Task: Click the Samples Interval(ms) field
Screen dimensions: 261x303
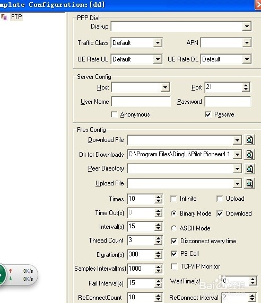Action: click(141, 269)
